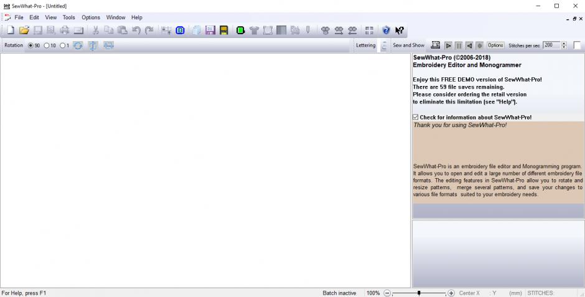Click the green hoop icon
585x297 pixels.
[x=241, y=31]
